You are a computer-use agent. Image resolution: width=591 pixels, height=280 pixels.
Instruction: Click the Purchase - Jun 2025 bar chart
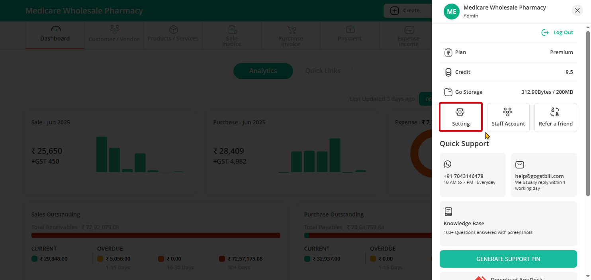coord(322,155)
